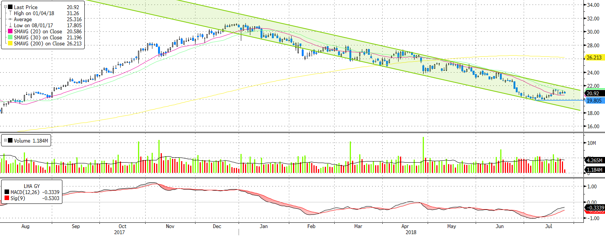Image resolution: width=605 pixels, height=236 pixels.
Task: Click the 'LHA GY' ticker title
Action: click(x=32, y=186)
